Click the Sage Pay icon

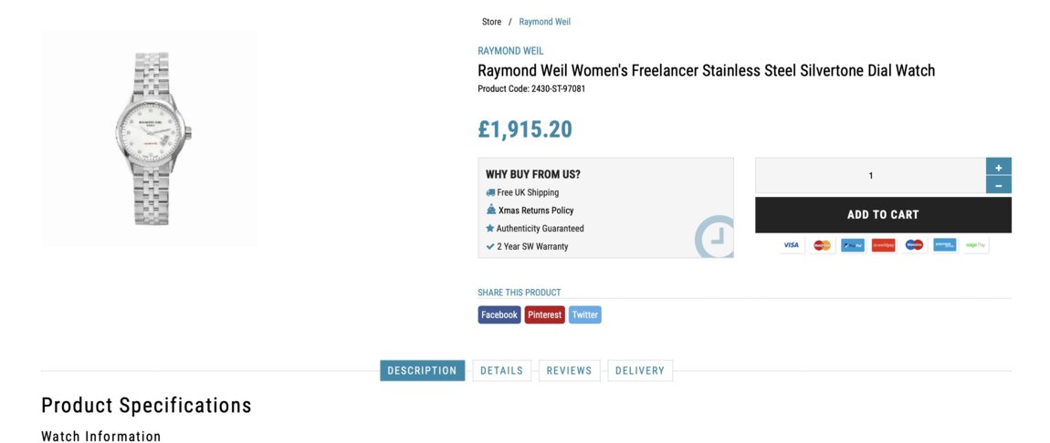click(x=975, y=245)
